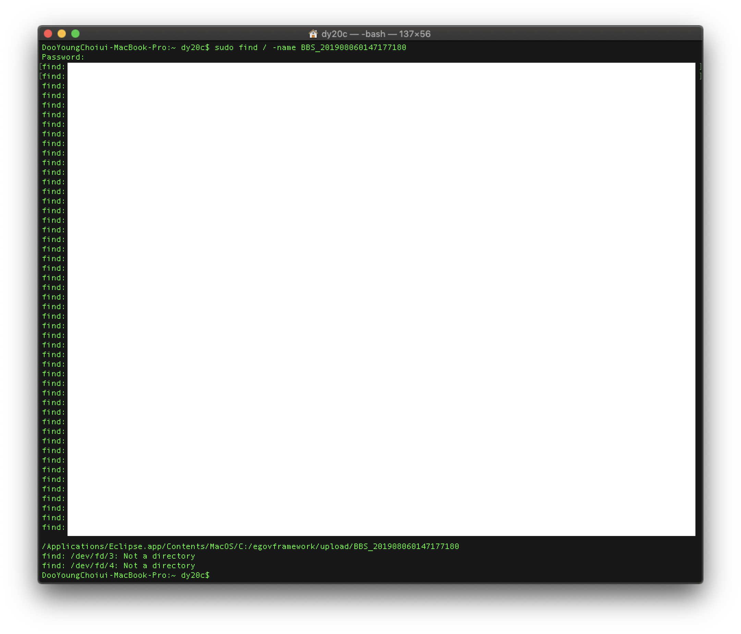This screenshot has width=741, height=634.
Task: Click the Password: prompt line
Action: click(63, 57)
